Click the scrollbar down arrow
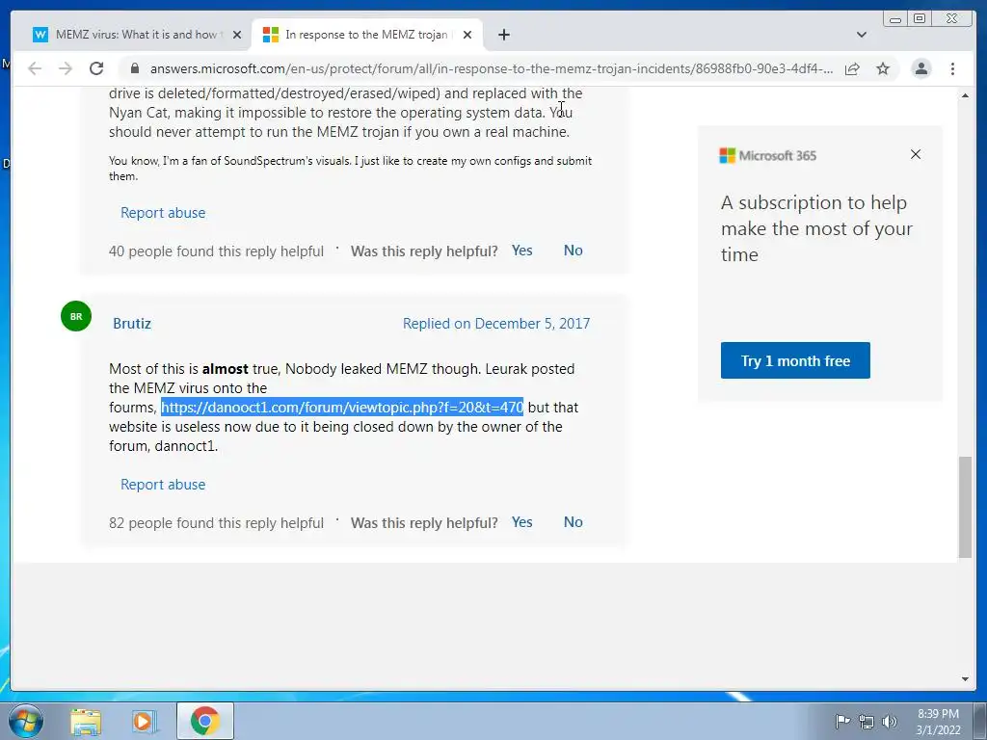The height and width of the screenshot is (740, 987). (965, 679)
